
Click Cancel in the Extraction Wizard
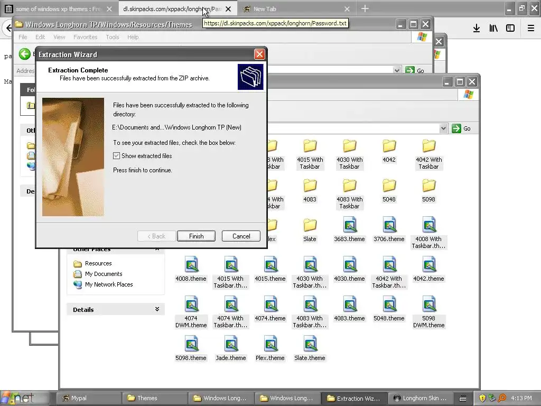pyautogui.click(x=241, y=236)
